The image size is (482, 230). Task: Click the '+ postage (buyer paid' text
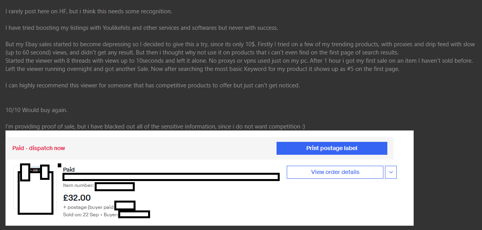88,207
